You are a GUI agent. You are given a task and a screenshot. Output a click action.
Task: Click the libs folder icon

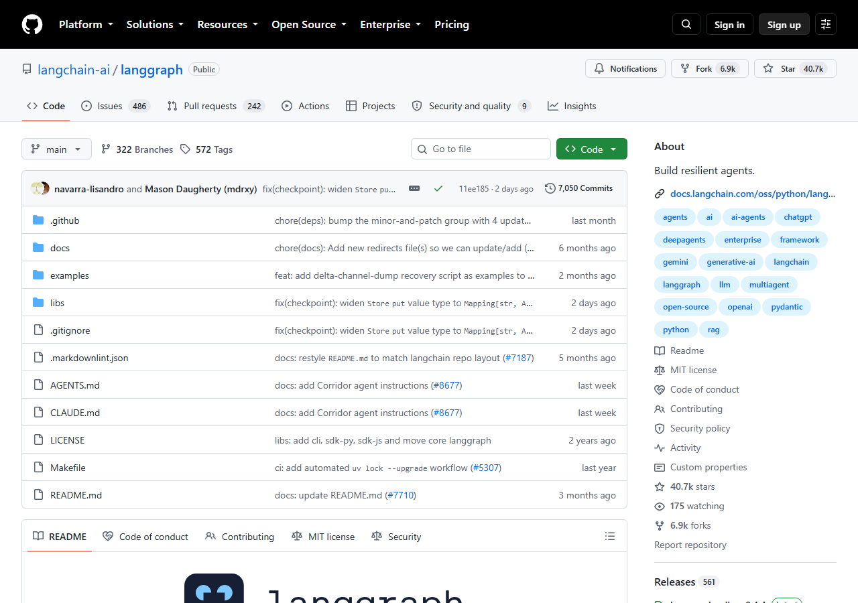[x=38, y=303]
